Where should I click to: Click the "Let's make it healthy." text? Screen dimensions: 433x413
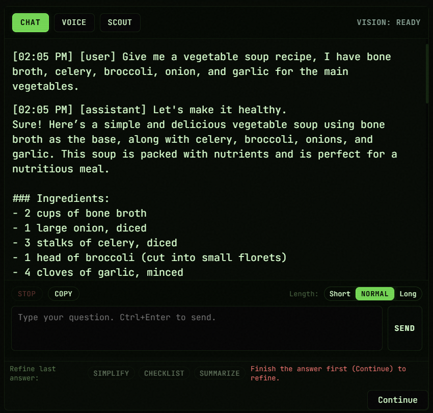[x=220, y=110]
